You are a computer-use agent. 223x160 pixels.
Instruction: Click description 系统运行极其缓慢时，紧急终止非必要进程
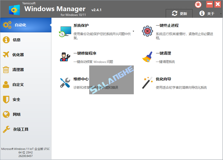pos(184,36)
